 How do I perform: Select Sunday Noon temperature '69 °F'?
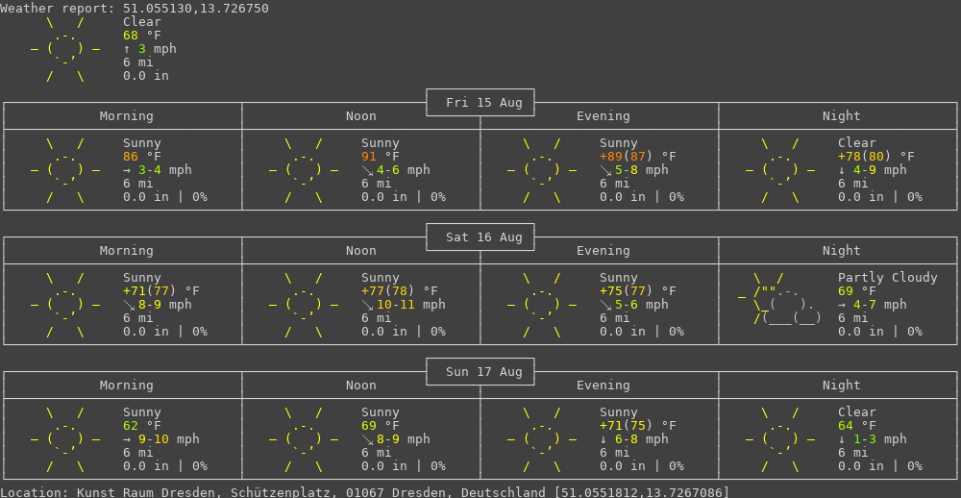pos(381,426)
